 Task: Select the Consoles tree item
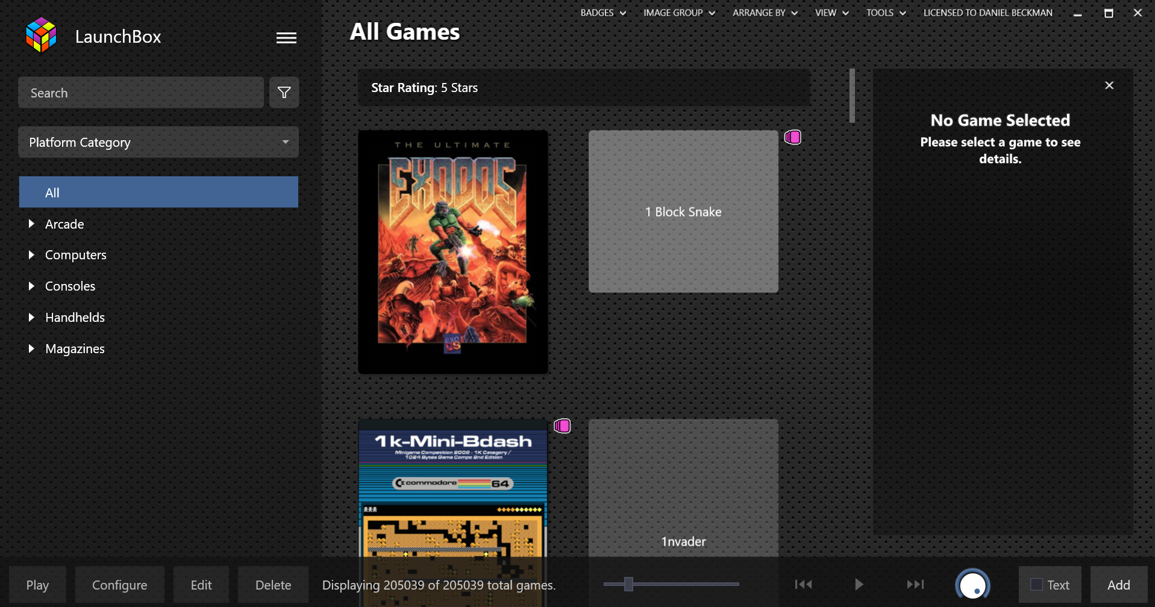point(70,286)
